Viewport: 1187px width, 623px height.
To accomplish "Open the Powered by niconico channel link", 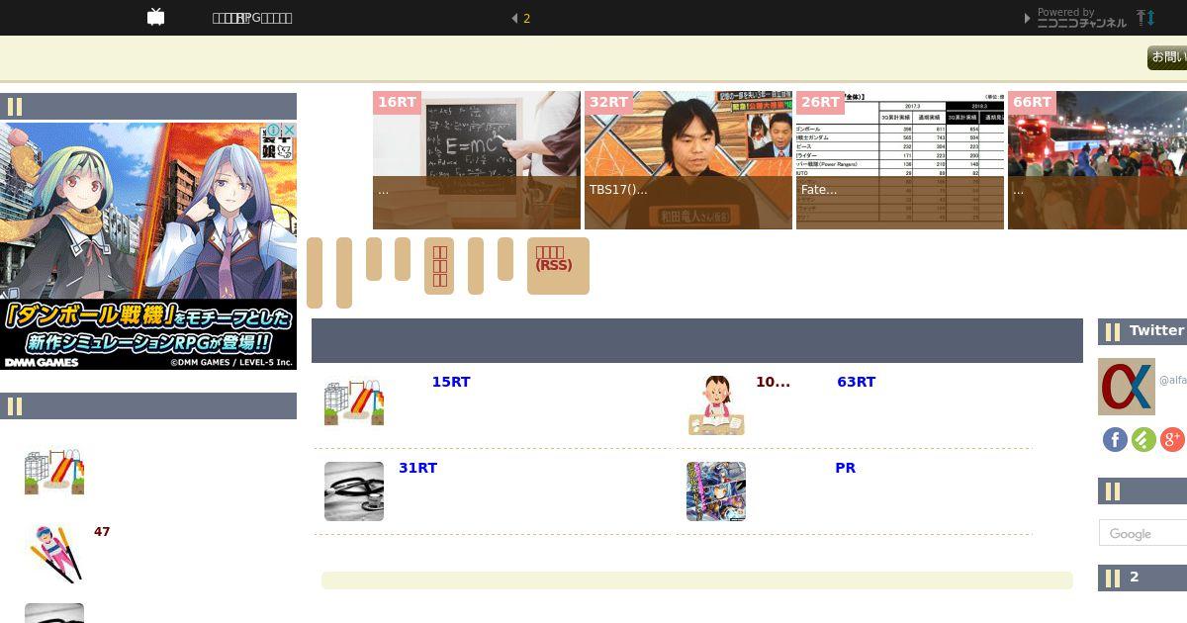I will (x=1081, y=18).
